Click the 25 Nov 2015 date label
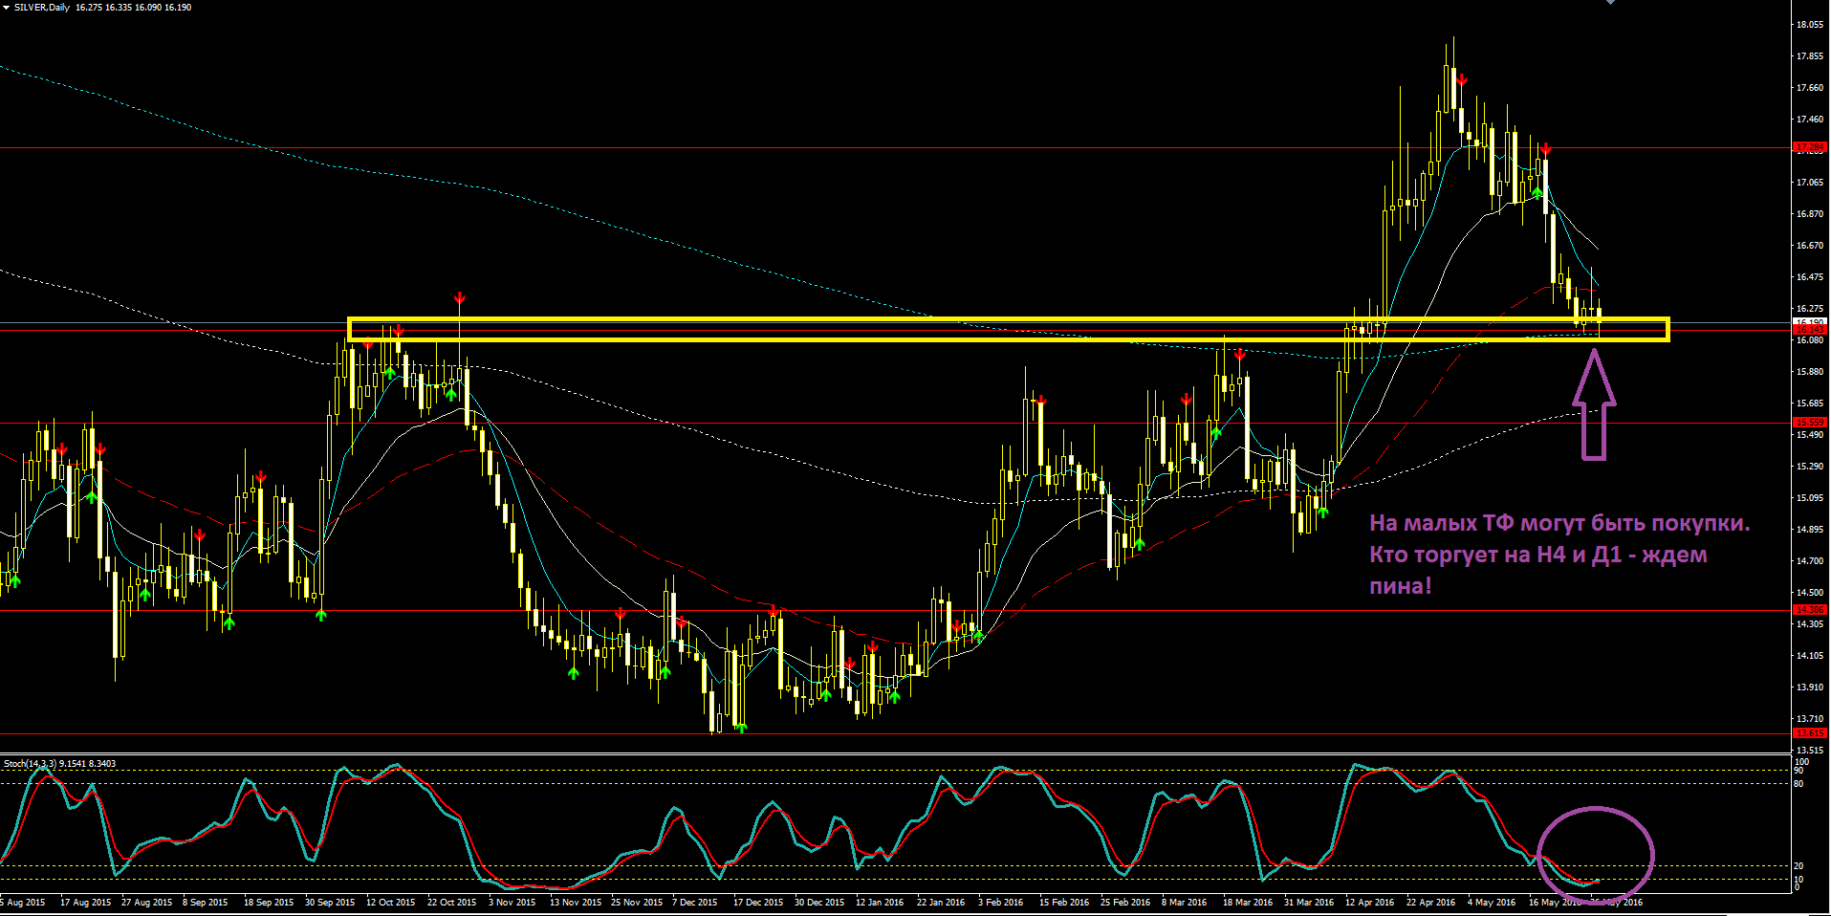Image resolution: width=1831 pixels, height=916 pixels. 636,903
